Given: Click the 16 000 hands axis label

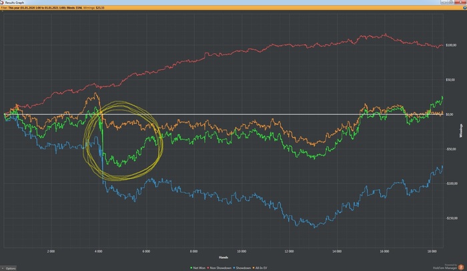Looking at the screenshot, I should (384, 252).
